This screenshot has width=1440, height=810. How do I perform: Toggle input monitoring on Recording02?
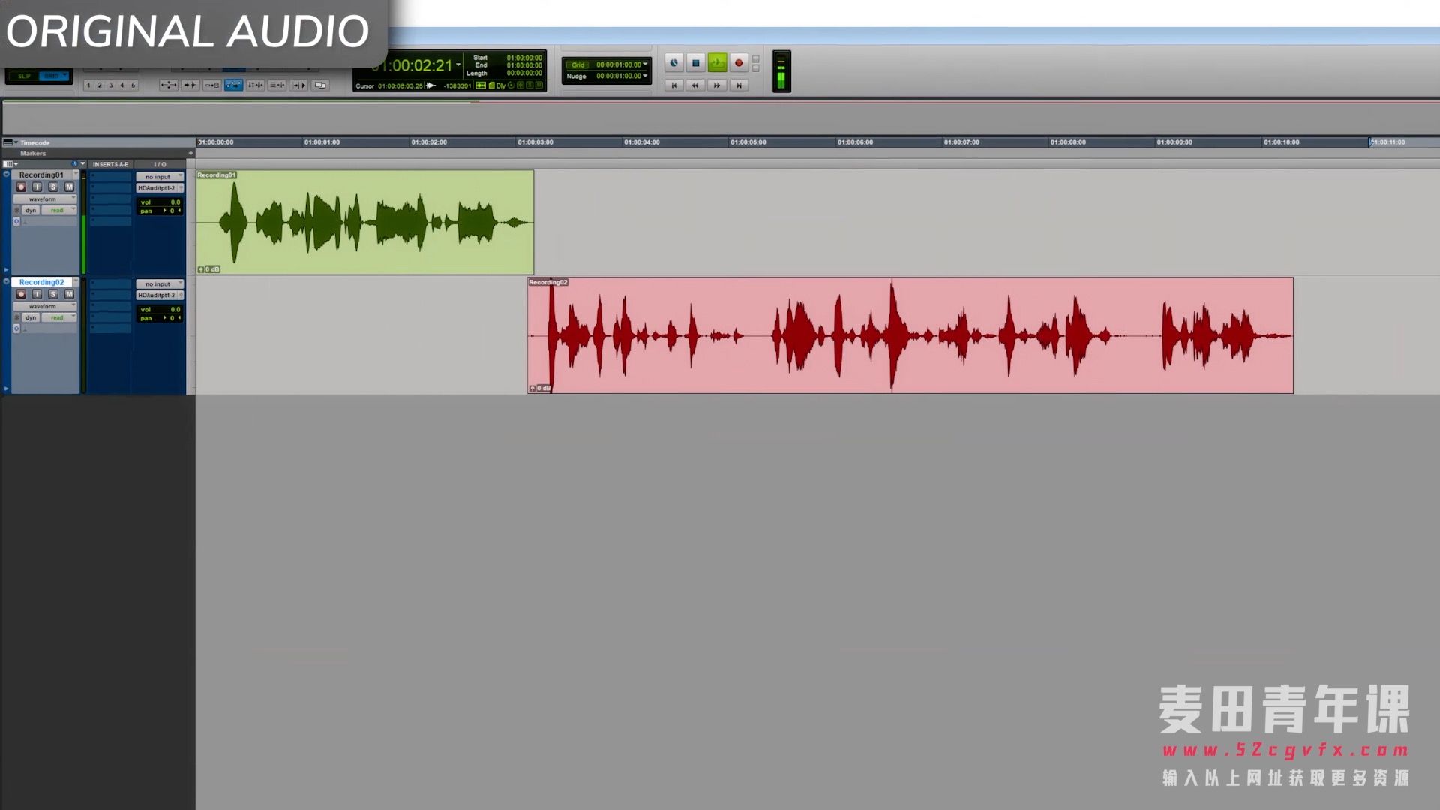(37, 295)
